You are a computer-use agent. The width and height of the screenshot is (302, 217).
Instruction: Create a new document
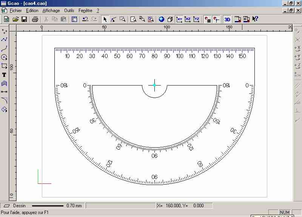[6, 19]
